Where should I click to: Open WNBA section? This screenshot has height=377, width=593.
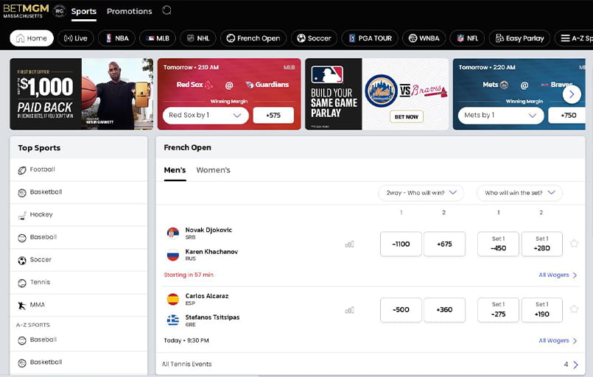click(x=424, y=38)
